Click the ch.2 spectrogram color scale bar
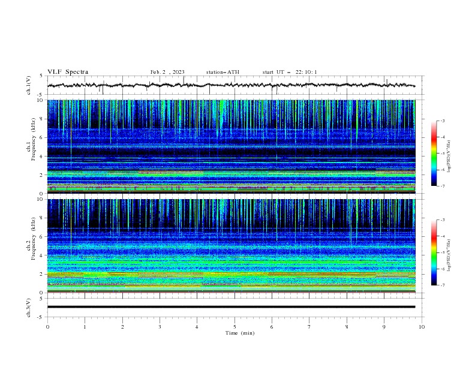 tap(434, 252)
